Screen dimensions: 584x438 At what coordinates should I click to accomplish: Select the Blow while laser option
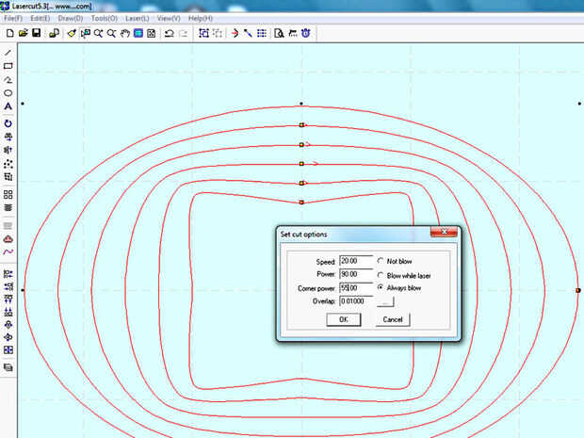381,275
